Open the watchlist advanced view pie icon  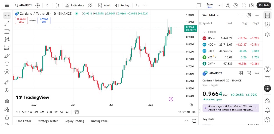(249, 15)
